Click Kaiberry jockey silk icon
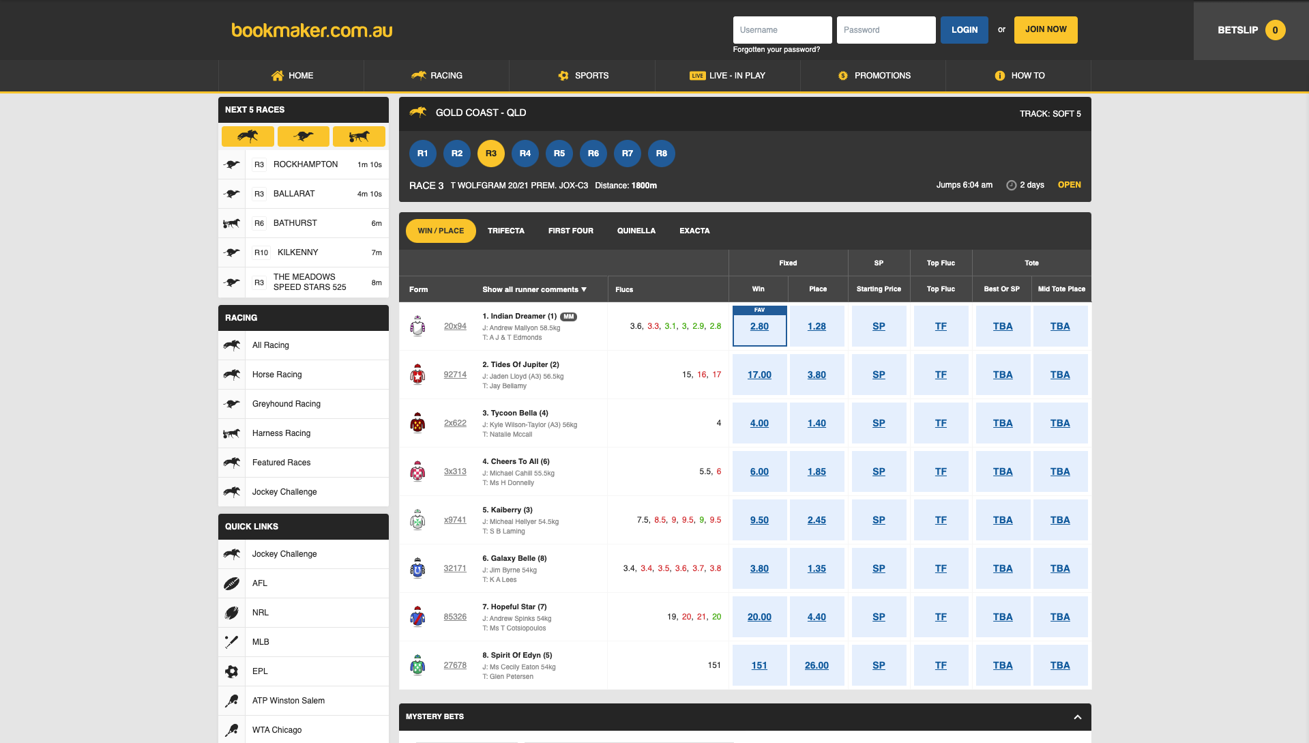 (x=417, y=520)
